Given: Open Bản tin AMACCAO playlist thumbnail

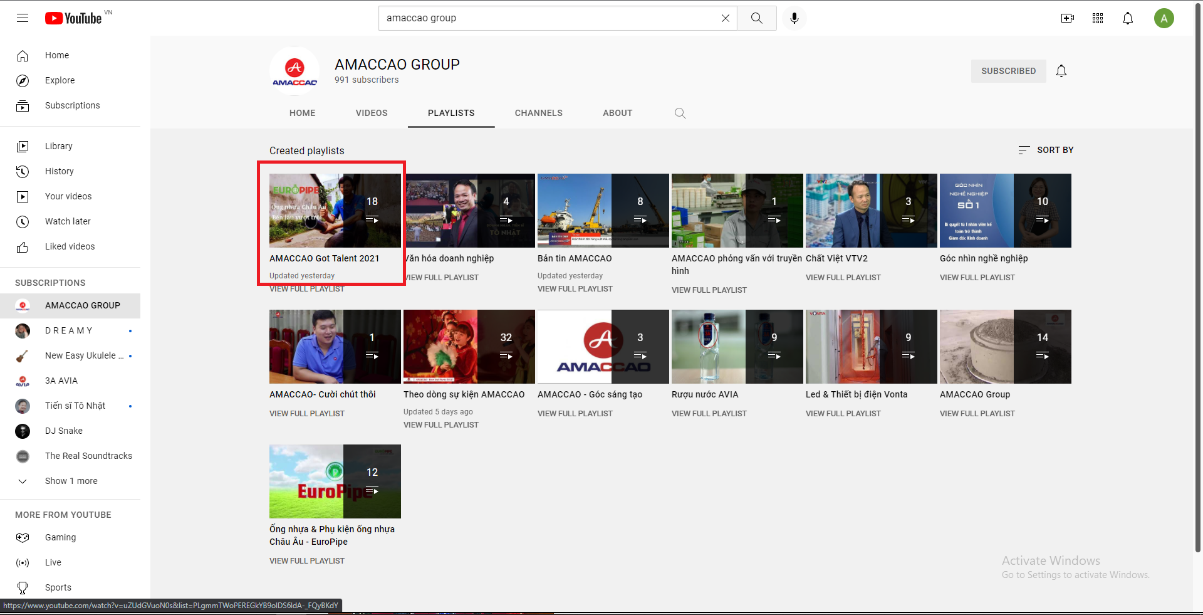Looking at the screenshot, I should pos(603,211).
